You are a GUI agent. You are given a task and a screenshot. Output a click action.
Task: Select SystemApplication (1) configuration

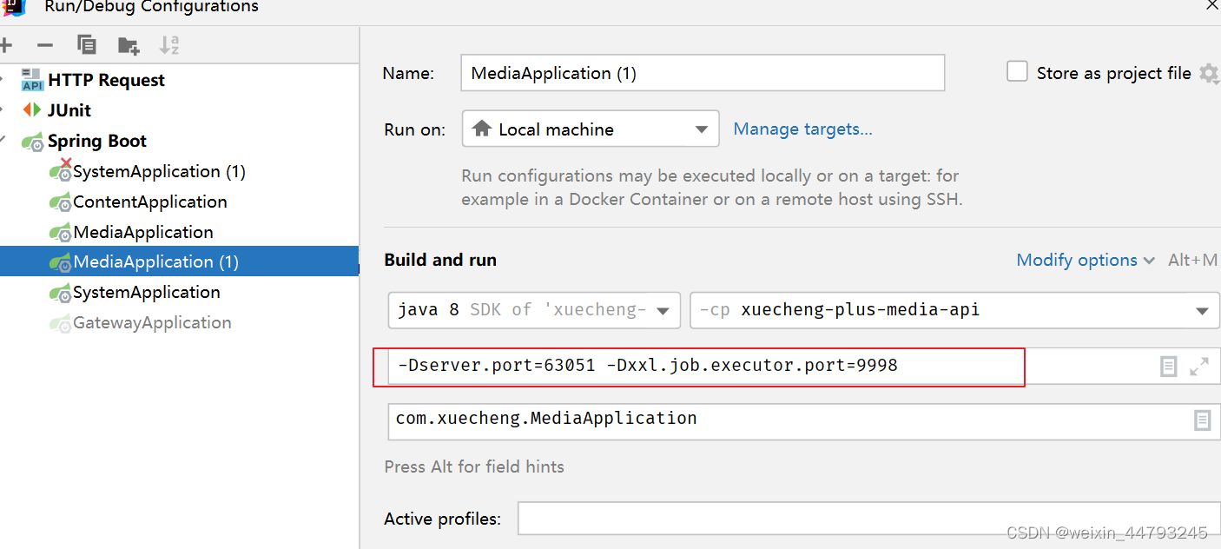159,171
